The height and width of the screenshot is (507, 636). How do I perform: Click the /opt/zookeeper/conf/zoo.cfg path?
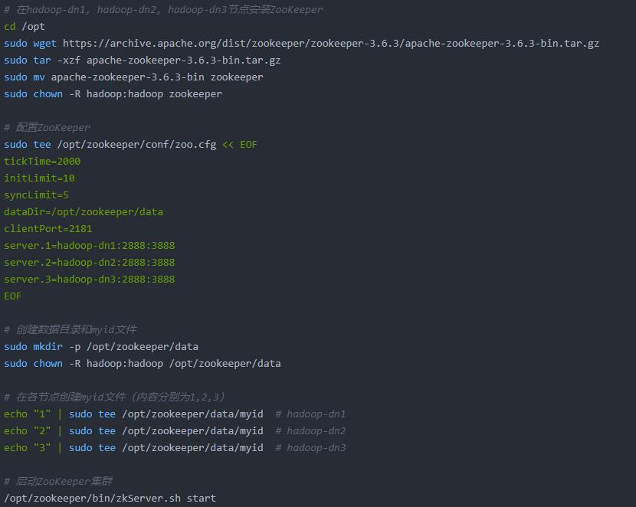tap(136, 145)
